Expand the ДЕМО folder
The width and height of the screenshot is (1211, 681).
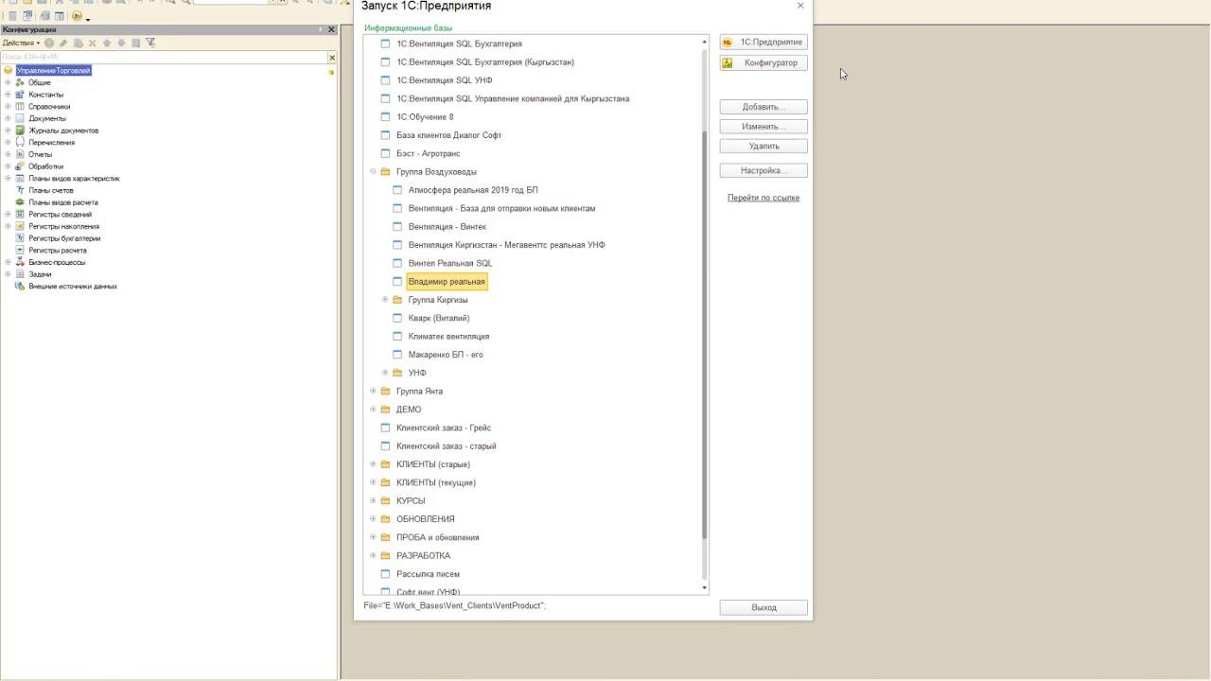click(373, 410)
